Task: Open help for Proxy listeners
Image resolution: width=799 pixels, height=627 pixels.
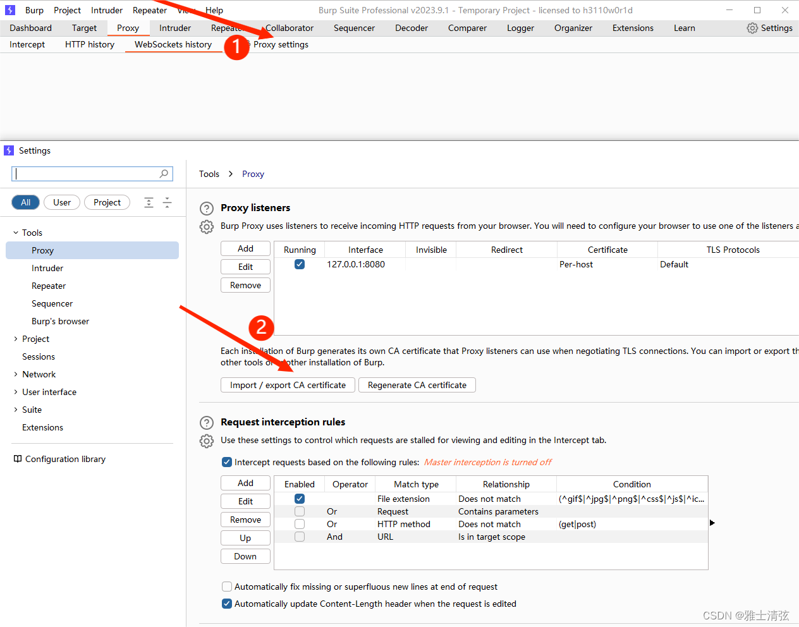Action: (x=207, y=209)
